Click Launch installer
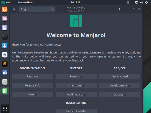The image size is (151, 113). tap(76, 111)
